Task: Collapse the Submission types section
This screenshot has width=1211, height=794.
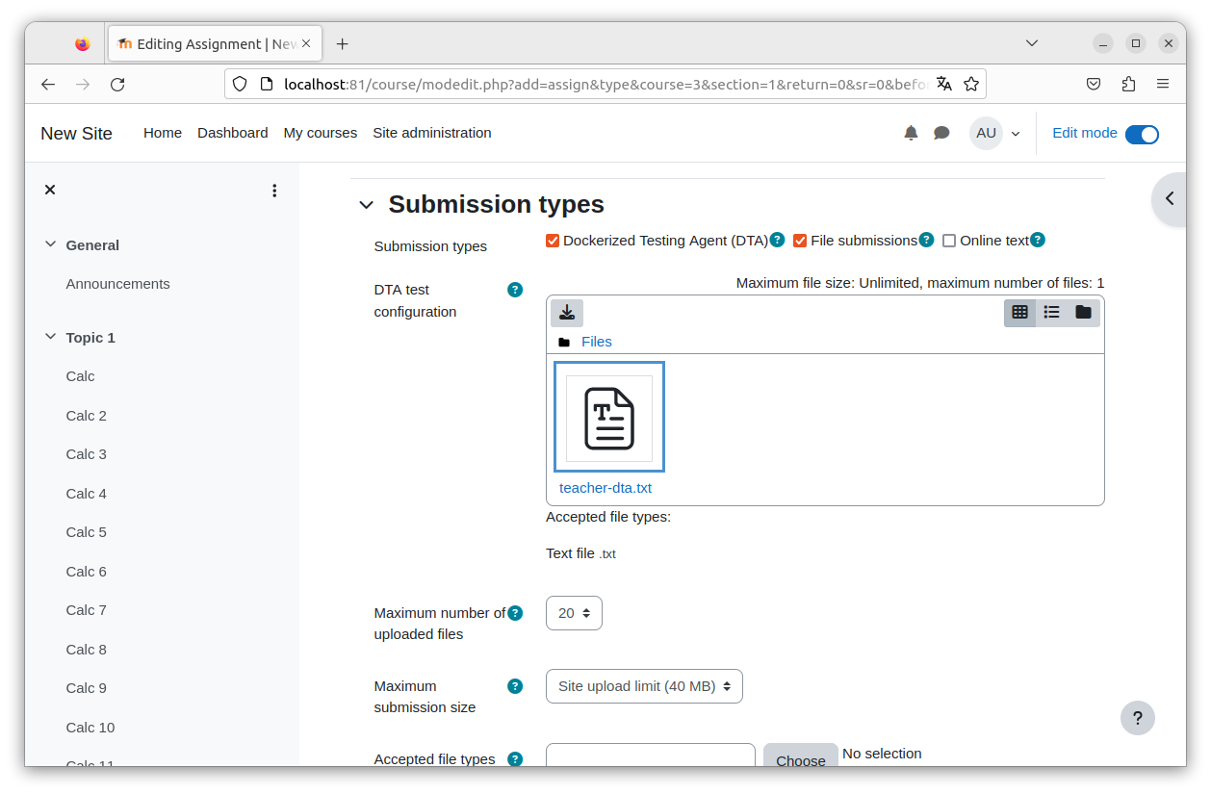Action: point(366,205)
